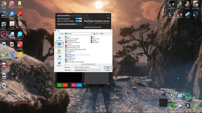Image resolution: width=202 pixels, height=113 pixels.
Task: Open Spotify desktop shortcut at bottom right
Action: coord(188,96)
